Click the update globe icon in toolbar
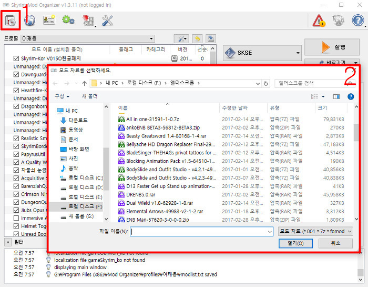Viewport: 368px width, 287px height. (338, 21)
